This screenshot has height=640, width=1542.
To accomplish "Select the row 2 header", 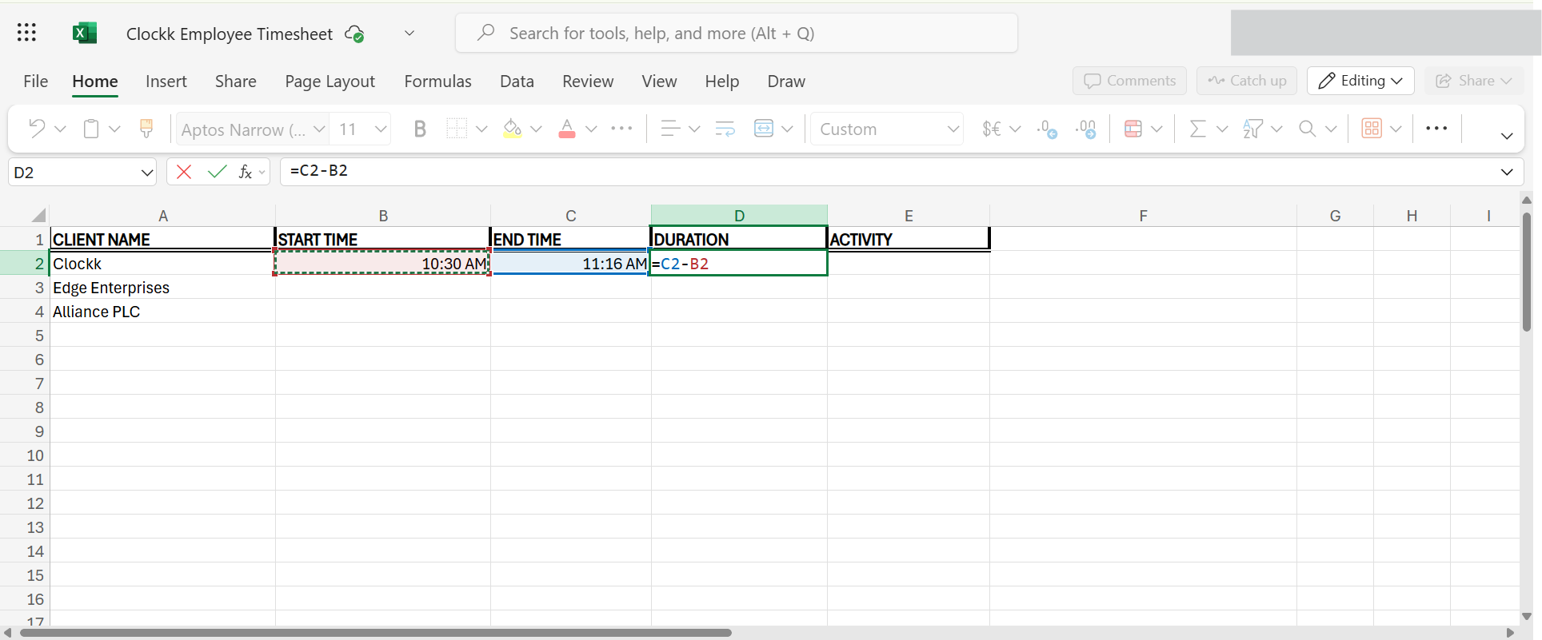I will point(25,264).
